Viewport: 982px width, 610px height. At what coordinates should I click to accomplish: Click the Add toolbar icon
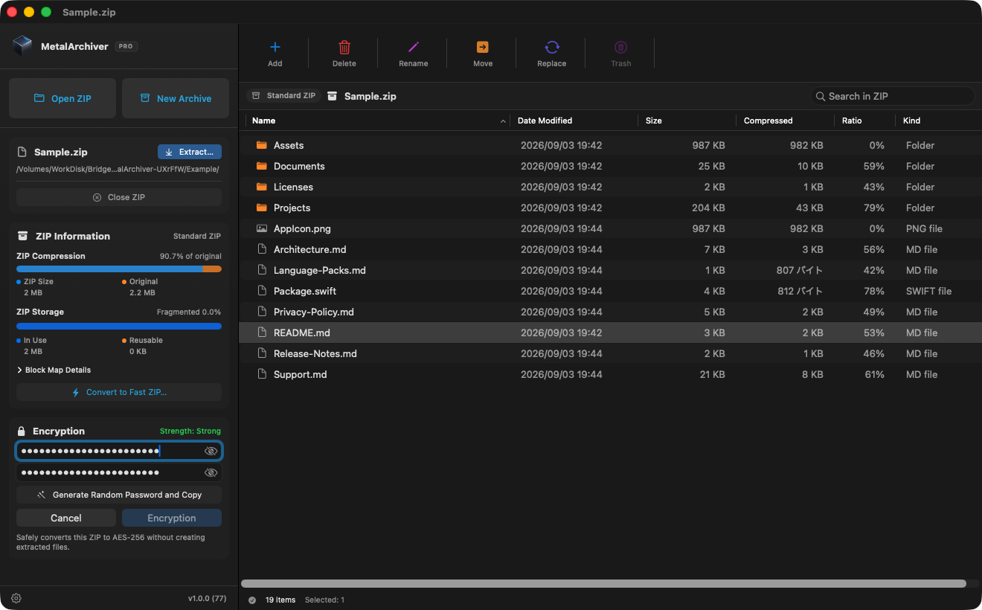click(x=275, y=48)
